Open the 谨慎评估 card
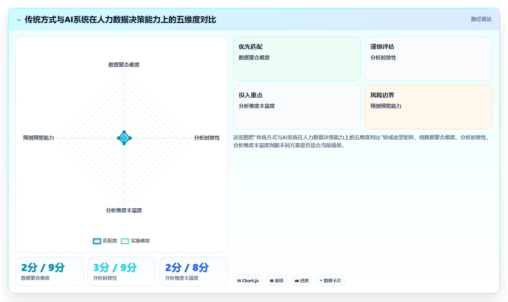The width and height of the screenshot is (508, 302). (x=429, y=59)
